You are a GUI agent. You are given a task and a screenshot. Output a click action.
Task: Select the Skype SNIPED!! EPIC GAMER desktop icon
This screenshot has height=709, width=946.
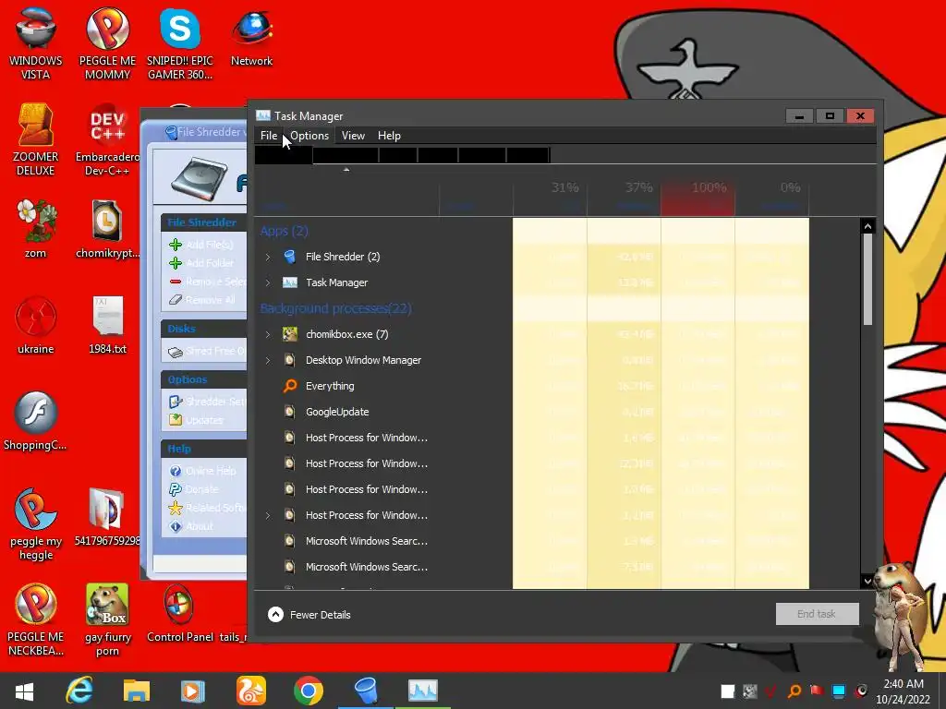click(x=180, y=43)
